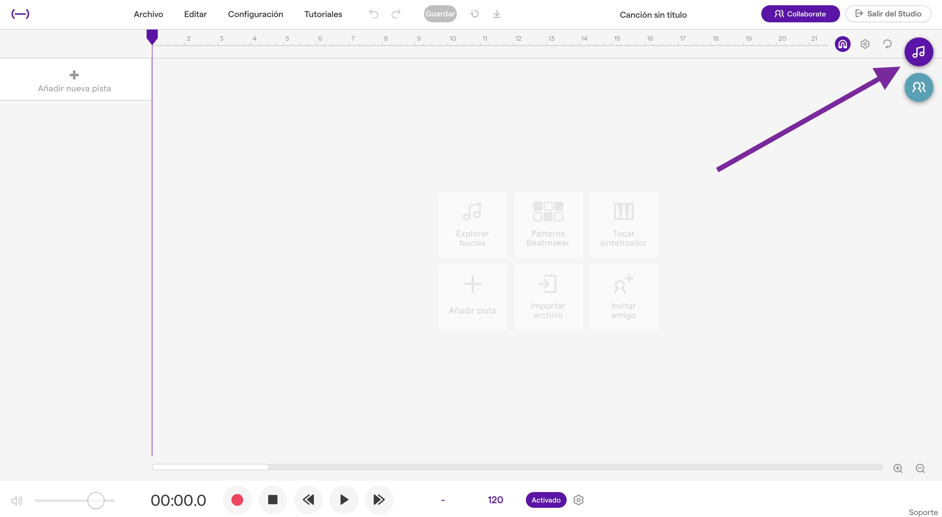Click the master volume slider handle

[96, 500]
